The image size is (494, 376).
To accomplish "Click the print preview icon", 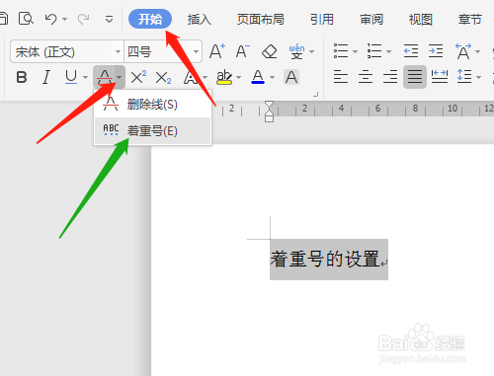I will point(26,19).
